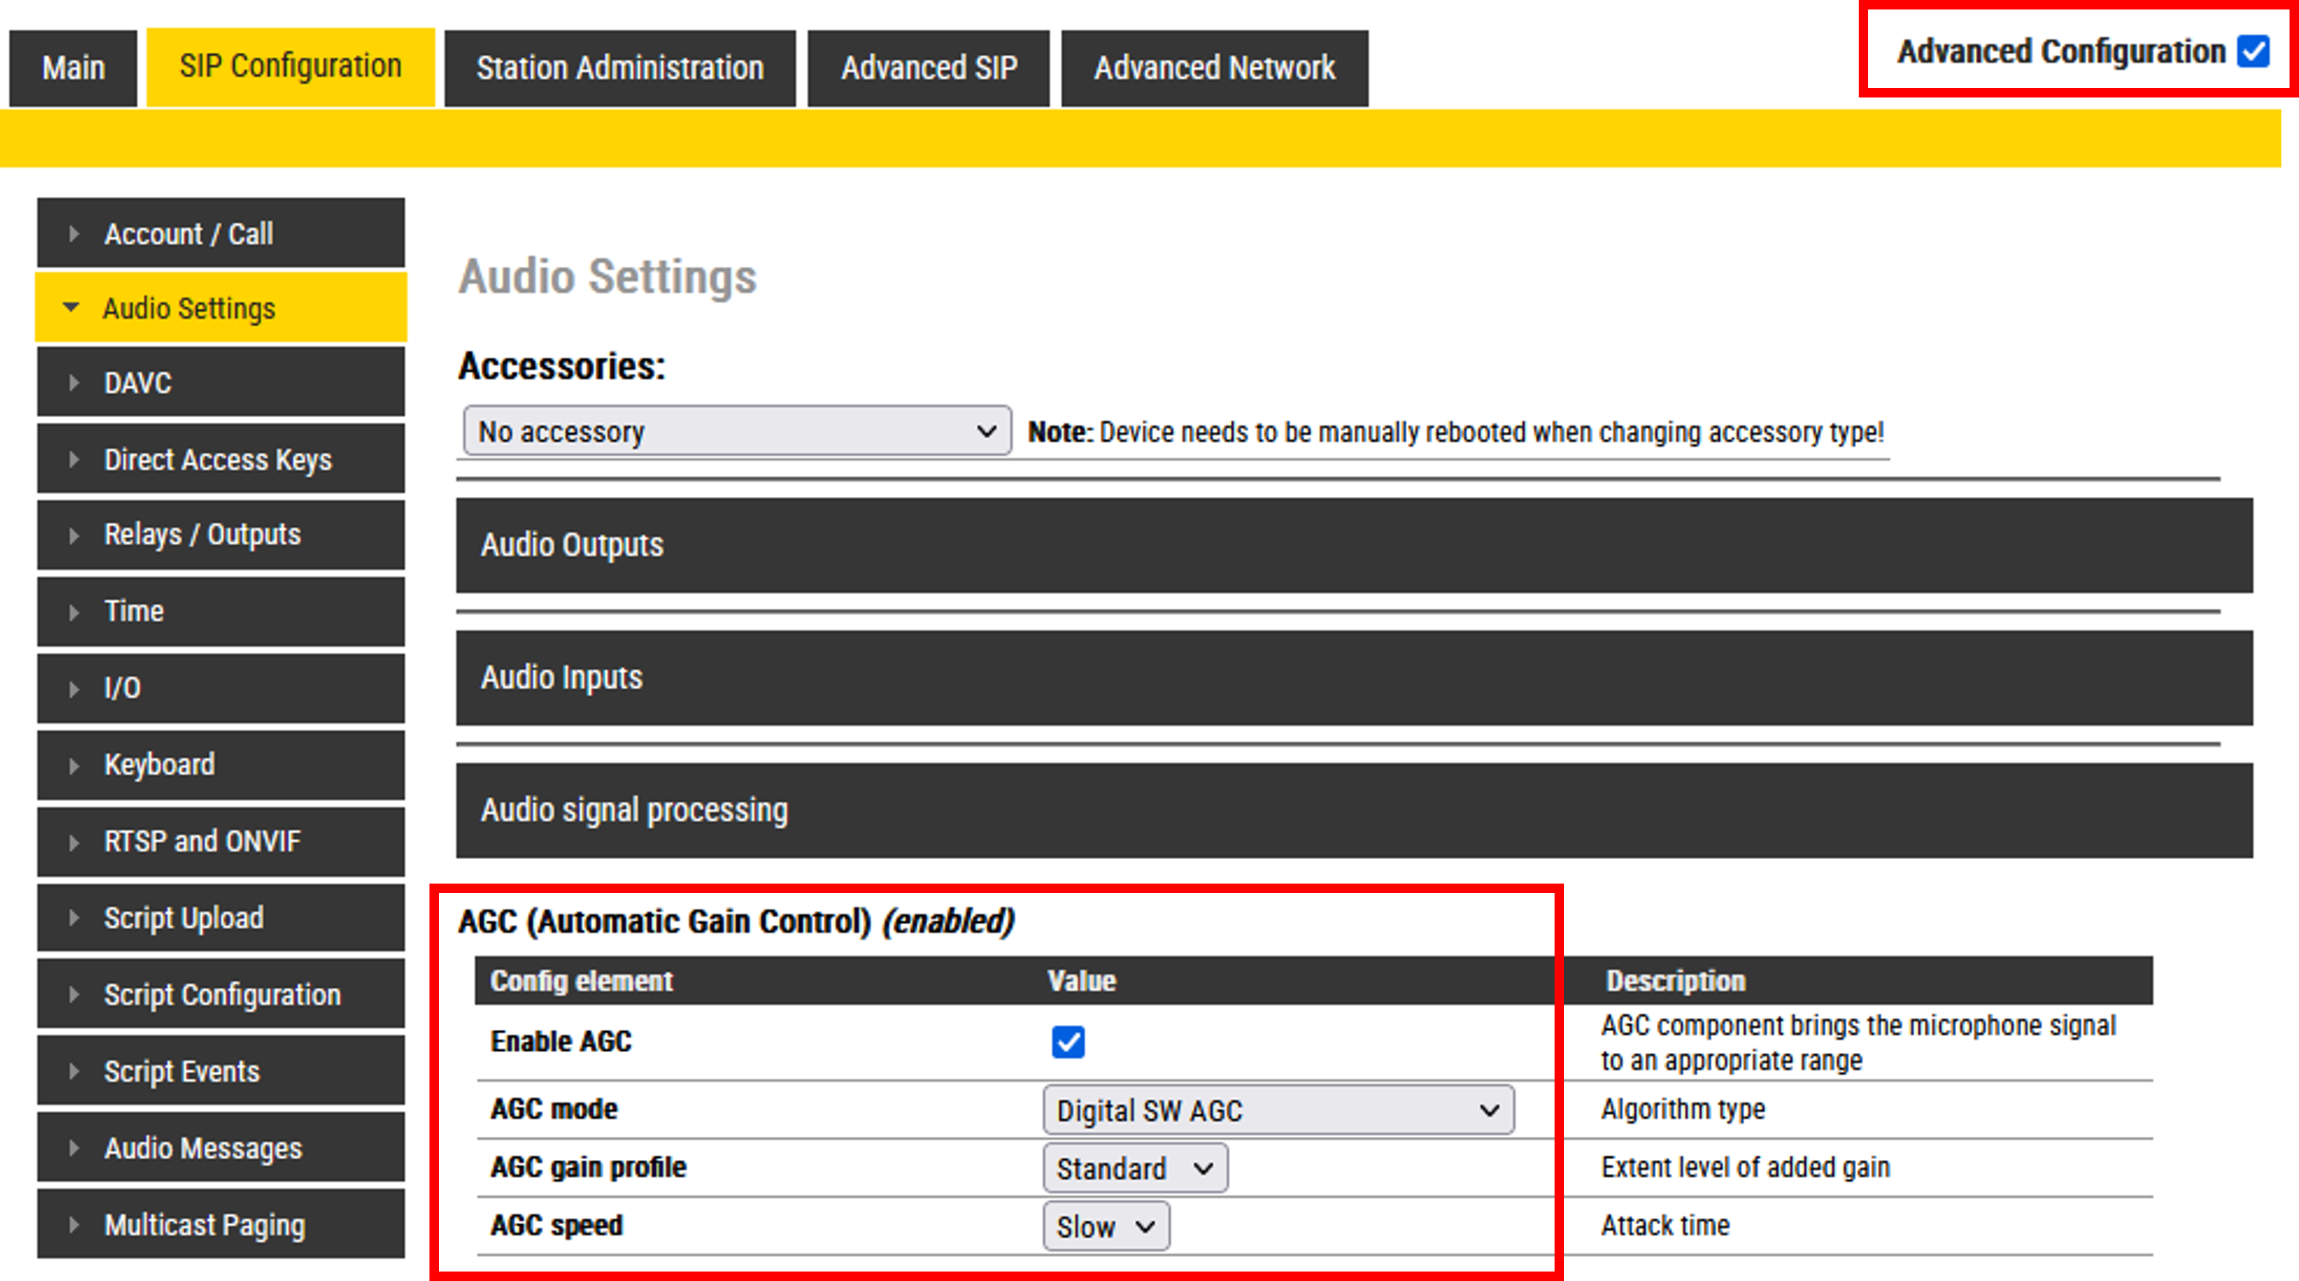Uncheck the Enable AGC checkbox
Viewport: 2299px width, 1281px height.
click(x=1068, y=1042)
